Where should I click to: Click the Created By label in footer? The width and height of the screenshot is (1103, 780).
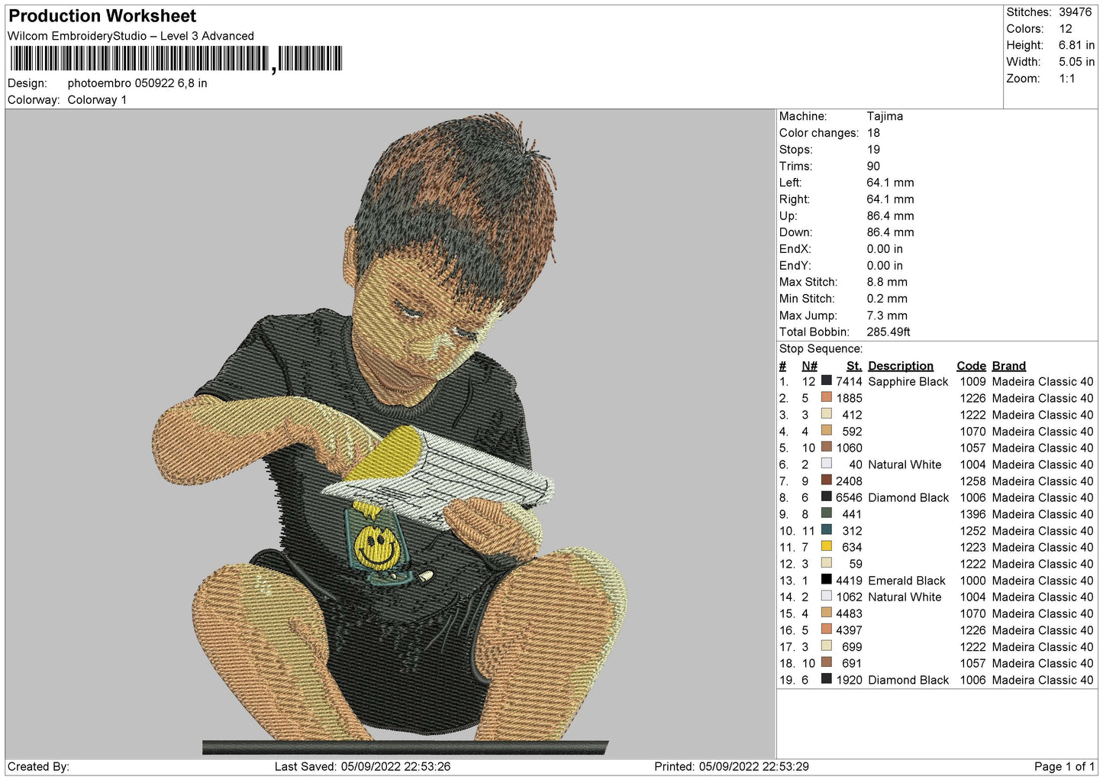38,767
